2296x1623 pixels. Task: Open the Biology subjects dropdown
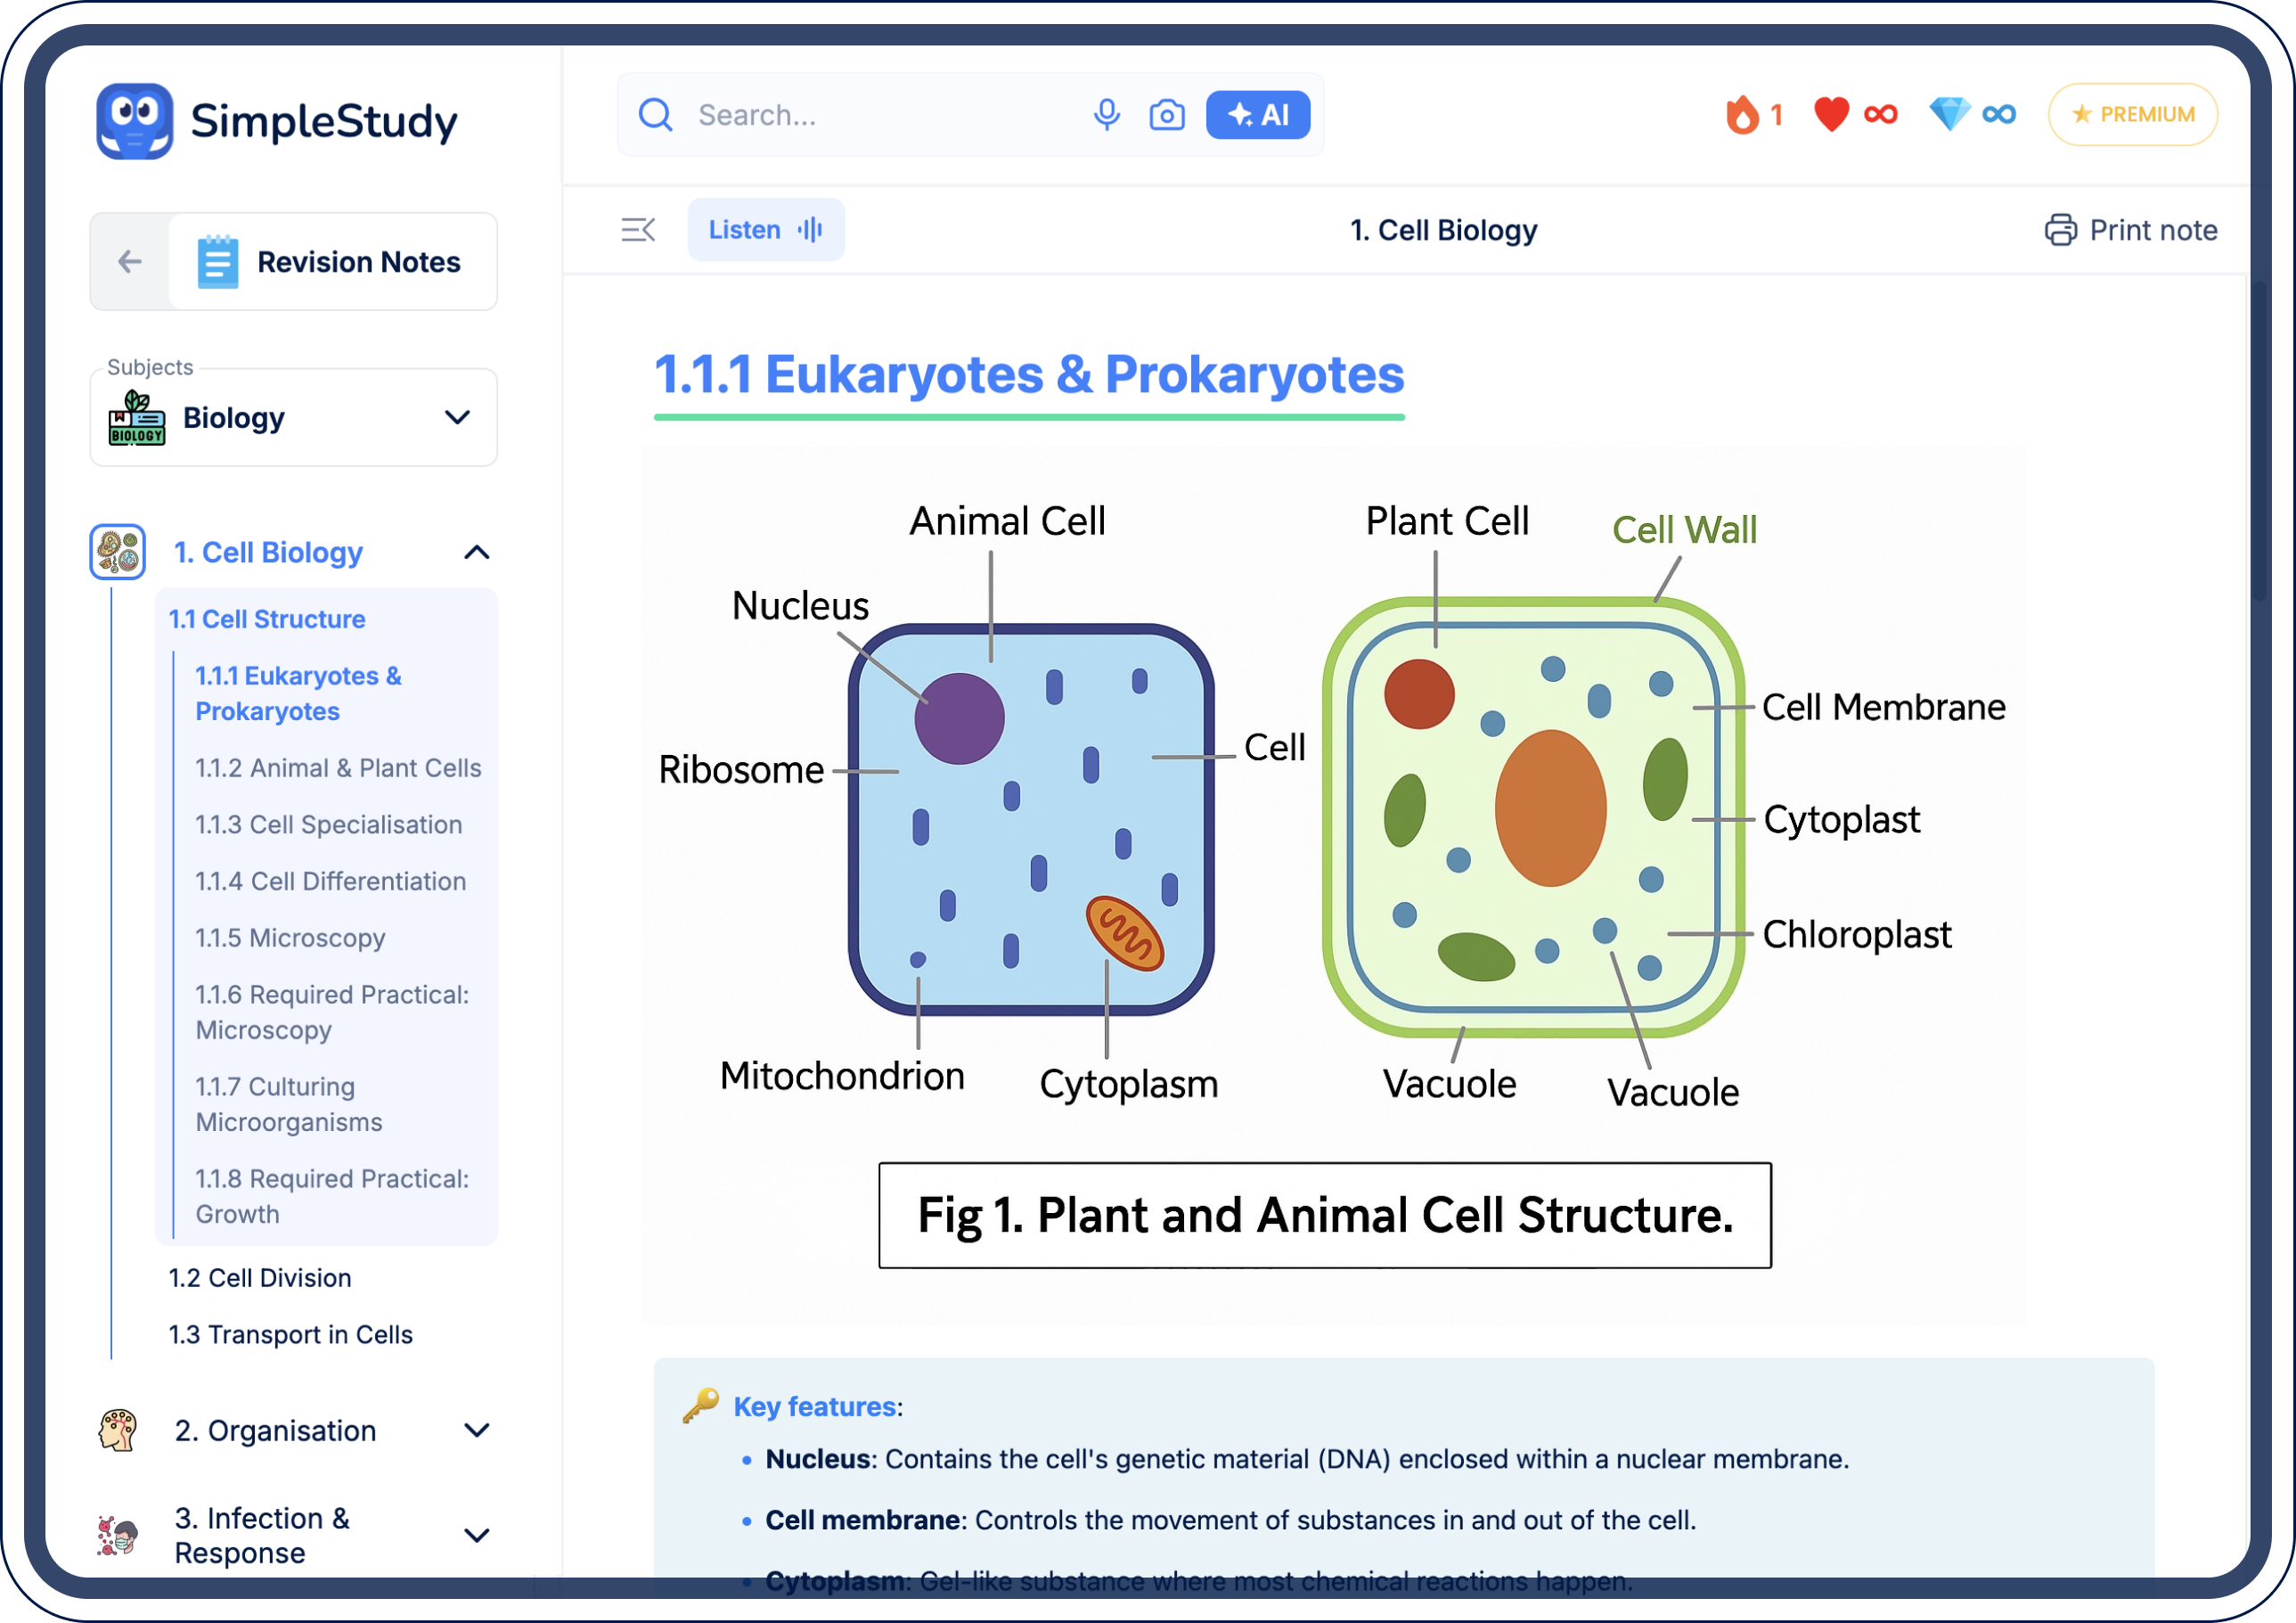tap(293, 418)
